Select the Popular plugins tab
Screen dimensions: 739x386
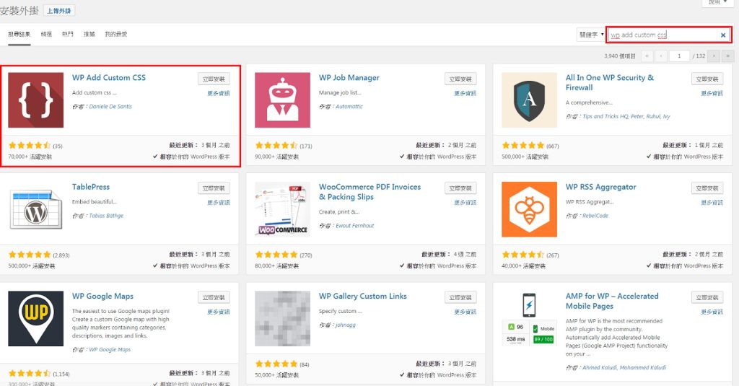67,35
